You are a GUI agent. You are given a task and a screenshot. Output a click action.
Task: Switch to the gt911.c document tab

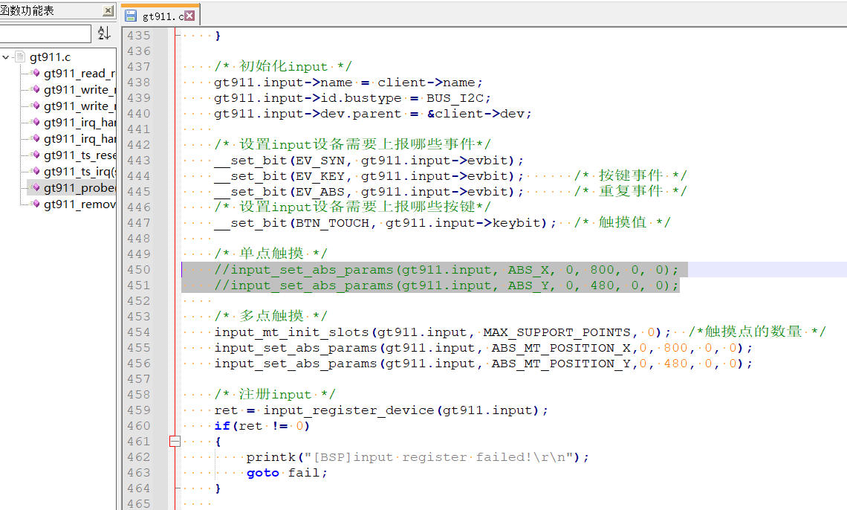pyautogui.click(x=162, y=16)
